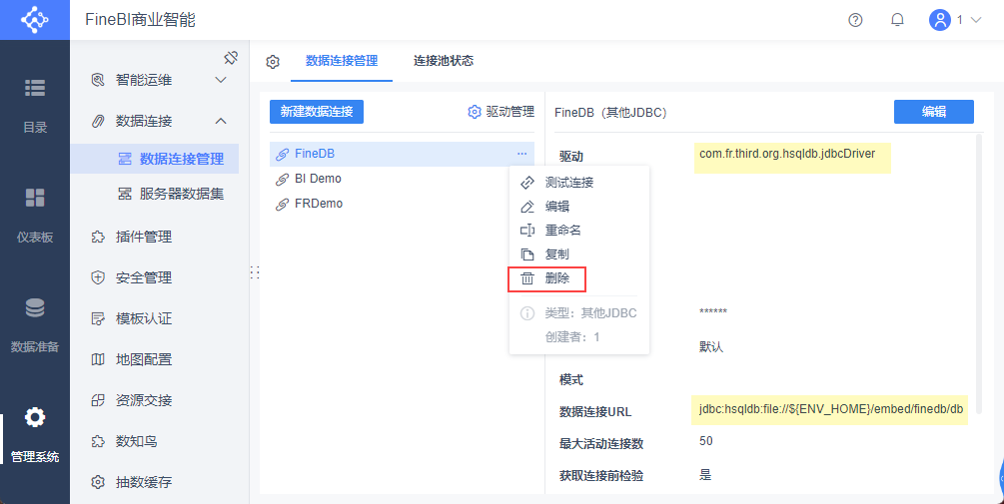Collapse the 数据连接 menu chevron

pyautogui.click(x=220, y=121)
